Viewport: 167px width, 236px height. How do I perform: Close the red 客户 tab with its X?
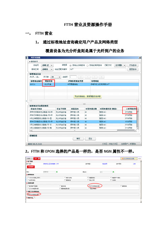click(39, 158)
